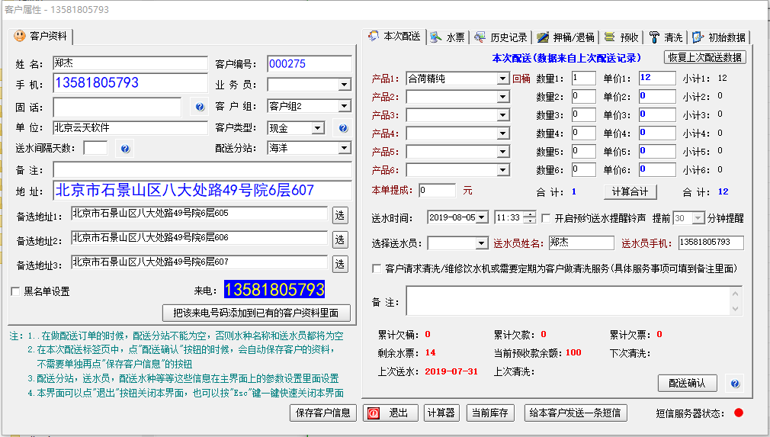Click the help icon beside 固话 field
Viewport: 770px width, 437px height.
(200, 107)
